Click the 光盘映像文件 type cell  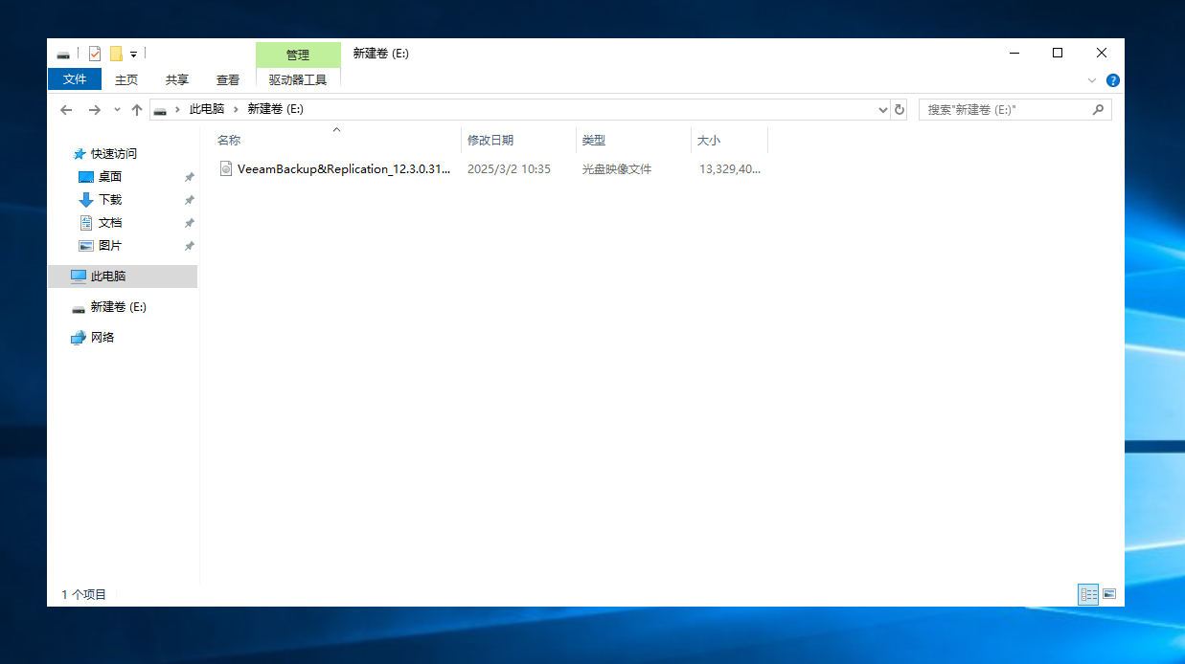617,169
